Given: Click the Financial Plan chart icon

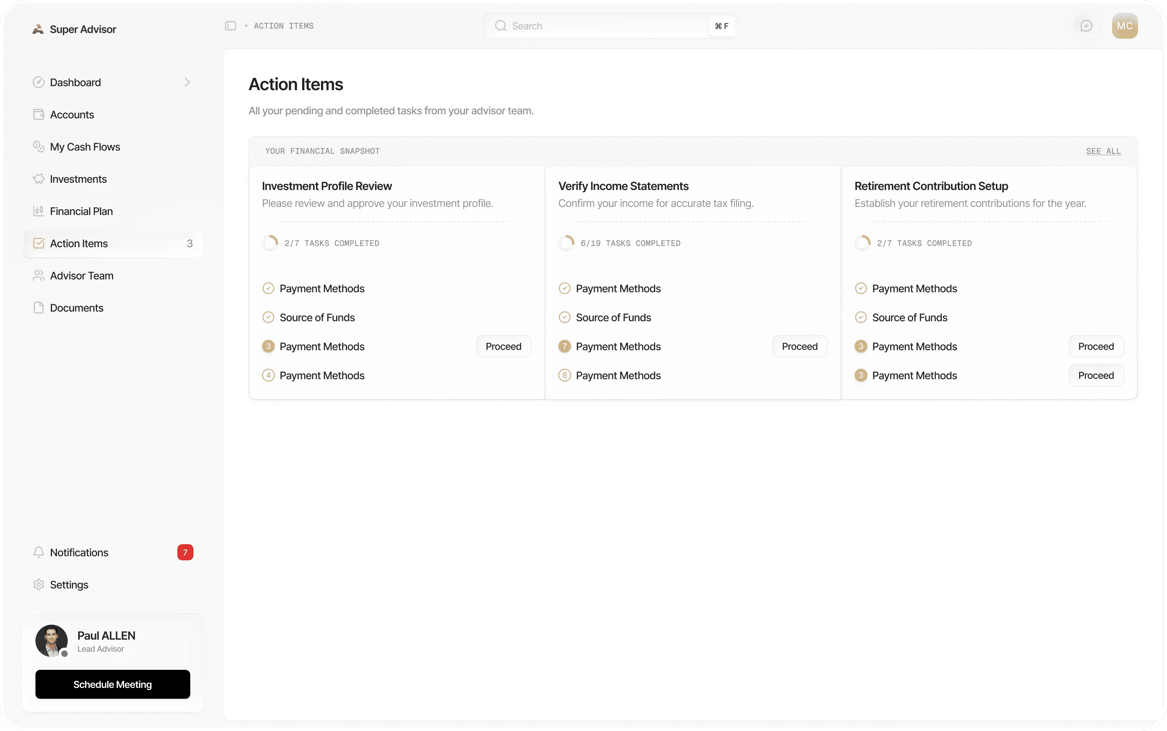Looking at the screenshot, I should pos(39,211).
